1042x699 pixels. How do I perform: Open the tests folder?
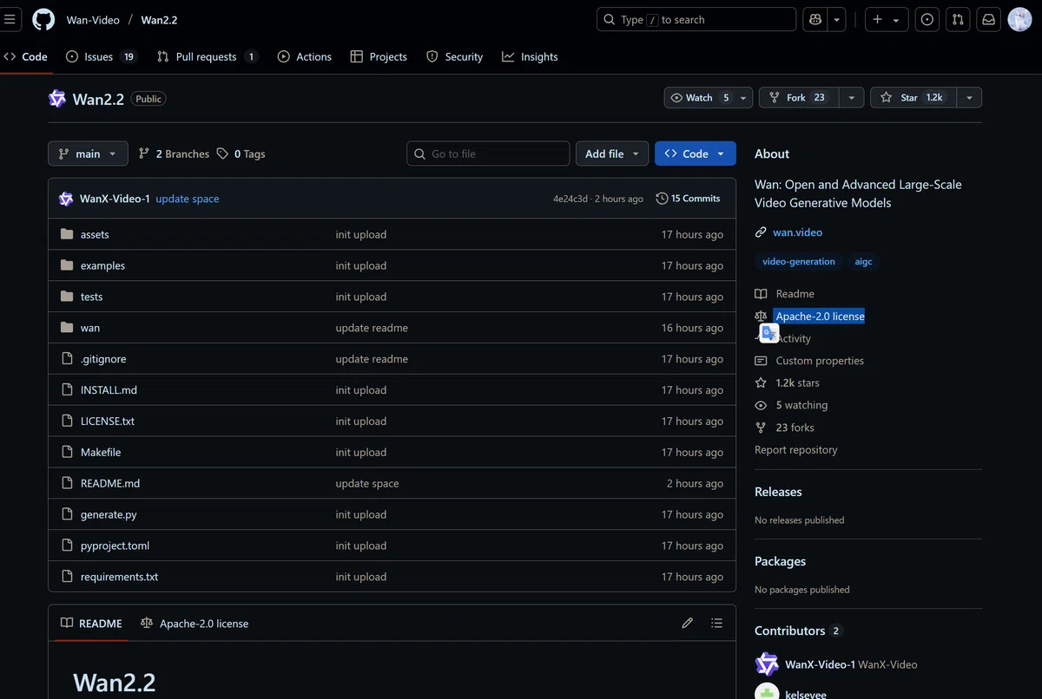(x=91, y=297)
